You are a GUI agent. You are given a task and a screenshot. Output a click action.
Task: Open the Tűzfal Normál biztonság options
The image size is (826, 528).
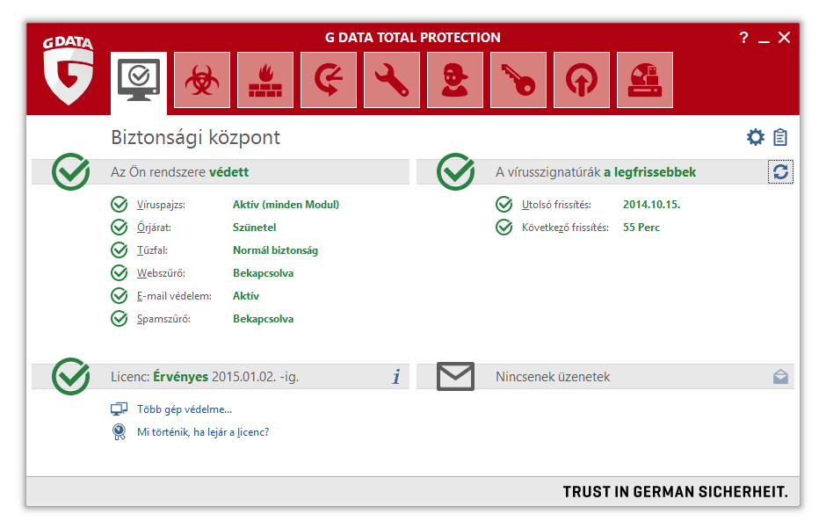pos(275,250)
